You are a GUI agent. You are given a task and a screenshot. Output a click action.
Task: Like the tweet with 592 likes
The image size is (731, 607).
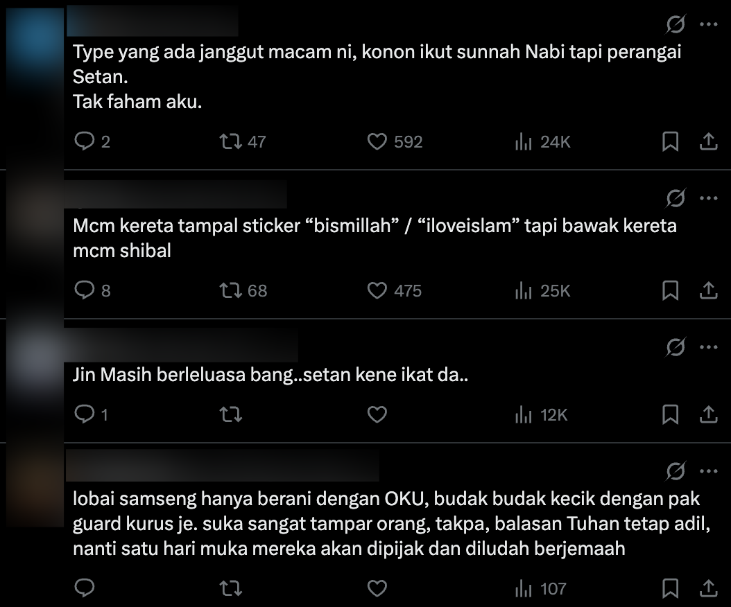point(377,142)
